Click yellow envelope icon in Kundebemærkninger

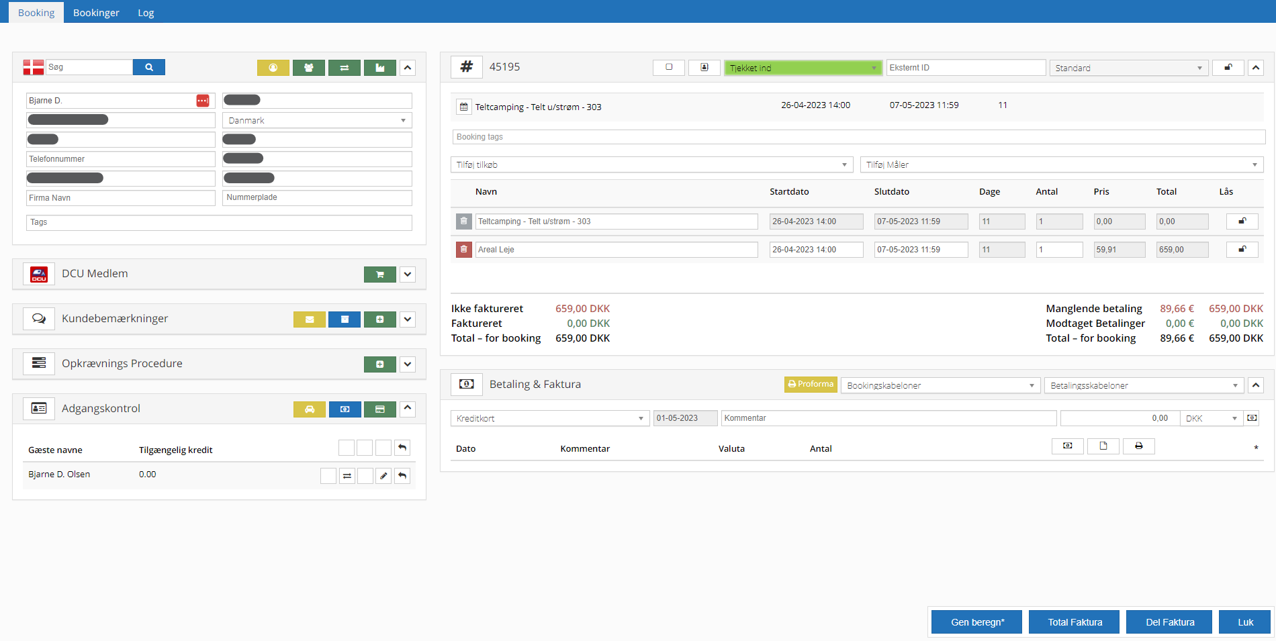pyautogui.click(x=309, y=319)
